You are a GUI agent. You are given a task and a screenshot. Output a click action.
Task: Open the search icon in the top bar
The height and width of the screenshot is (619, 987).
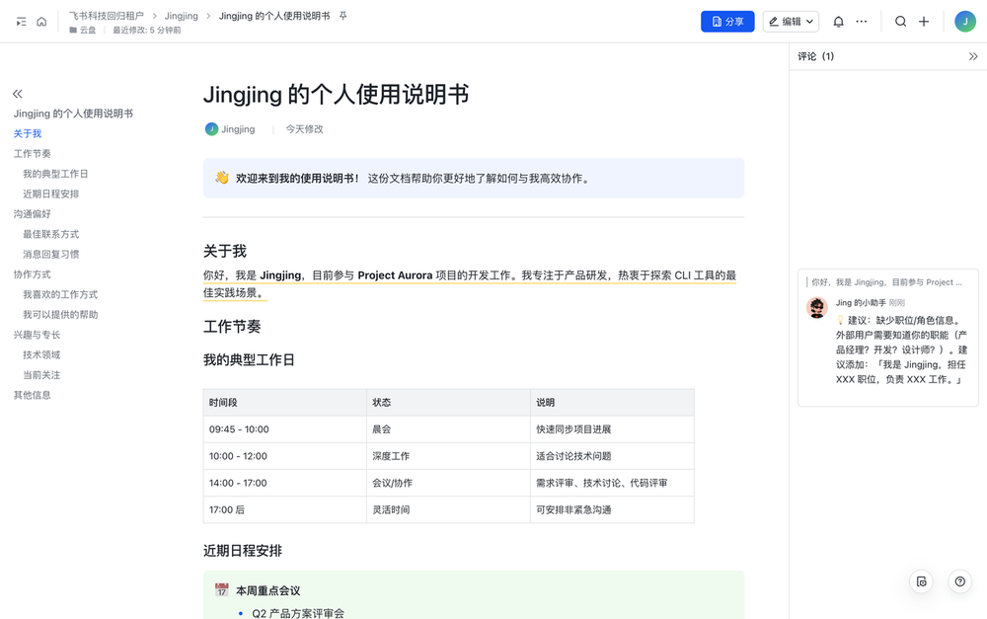[x=900, y=21]
